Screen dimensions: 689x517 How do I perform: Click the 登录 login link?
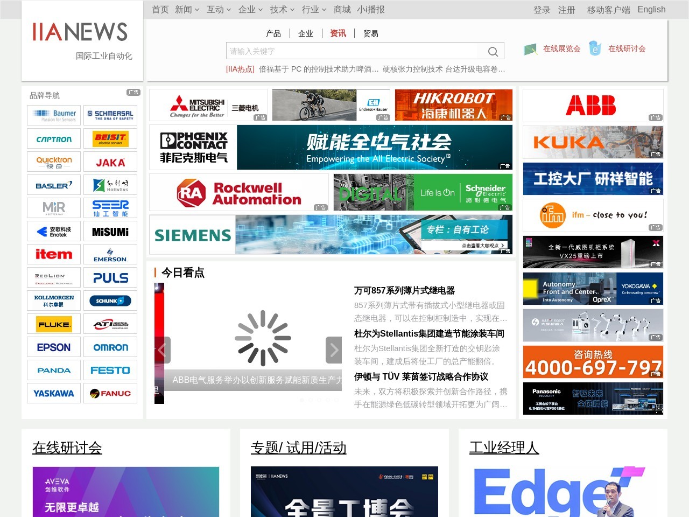click(542, 10)
